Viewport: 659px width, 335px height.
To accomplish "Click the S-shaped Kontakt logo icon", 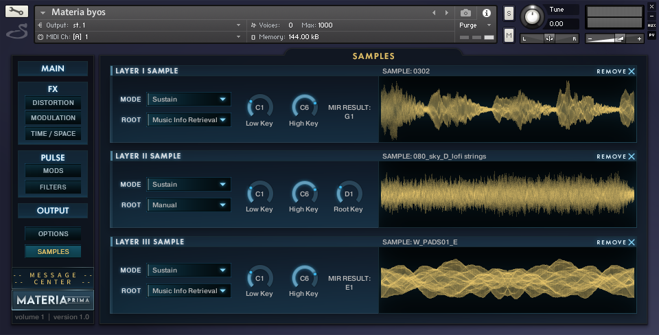I will click(16, 32).
